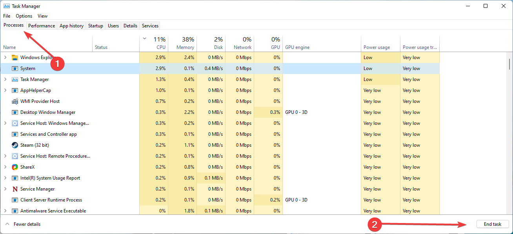Sort by the Memory column header

click(182, 43)
